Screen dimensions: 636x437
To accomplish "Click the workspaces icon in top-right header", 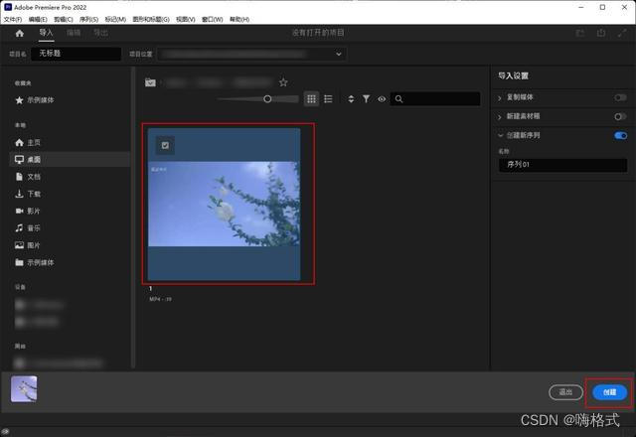I will (x=580, y=33).
